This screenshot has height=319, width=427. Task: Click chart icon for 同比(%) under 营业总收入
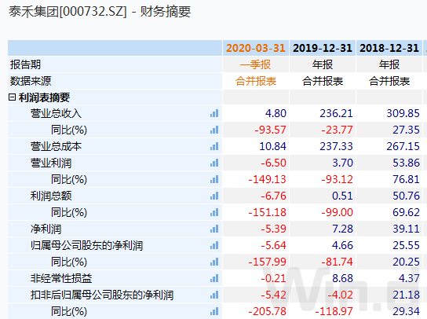[214, 130]
